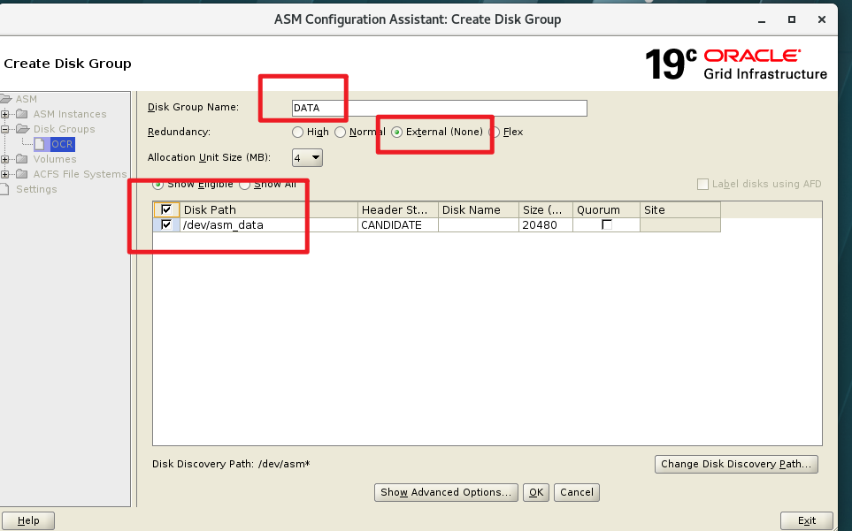Confirm with the OK button
Viewport: 852px width, 531px height.
[x=536, y=492]
